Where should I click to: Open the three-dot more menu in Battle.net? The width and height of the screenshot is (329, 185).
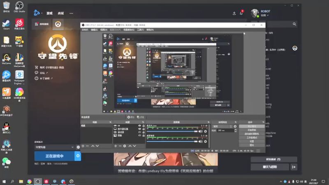[x=71, y=13]
